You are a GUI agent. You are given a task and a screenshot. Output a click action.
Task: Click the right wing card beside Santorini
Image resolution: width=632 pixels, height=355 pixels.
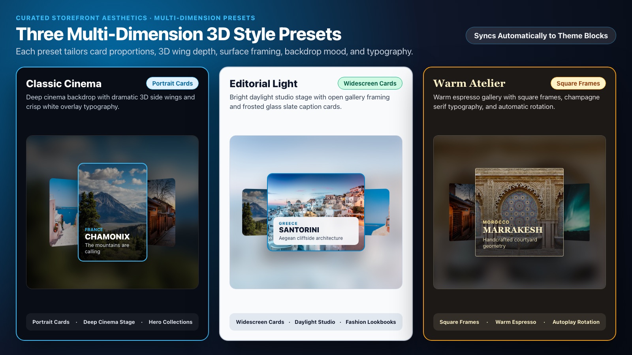tap(377, 212)
